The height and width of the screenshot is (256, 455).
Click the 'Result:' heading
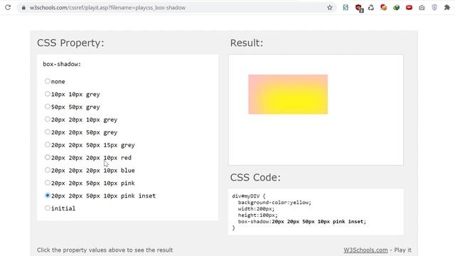coord(247,43)
